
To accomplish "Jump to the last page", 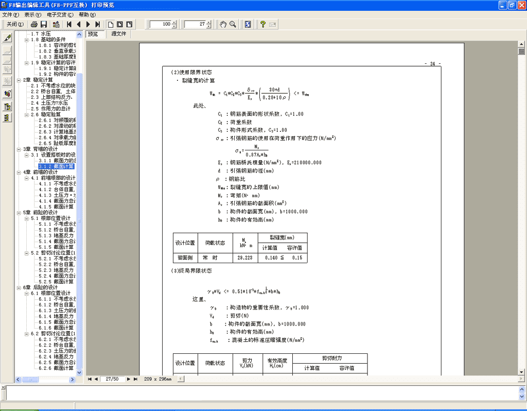I will 97,24.
